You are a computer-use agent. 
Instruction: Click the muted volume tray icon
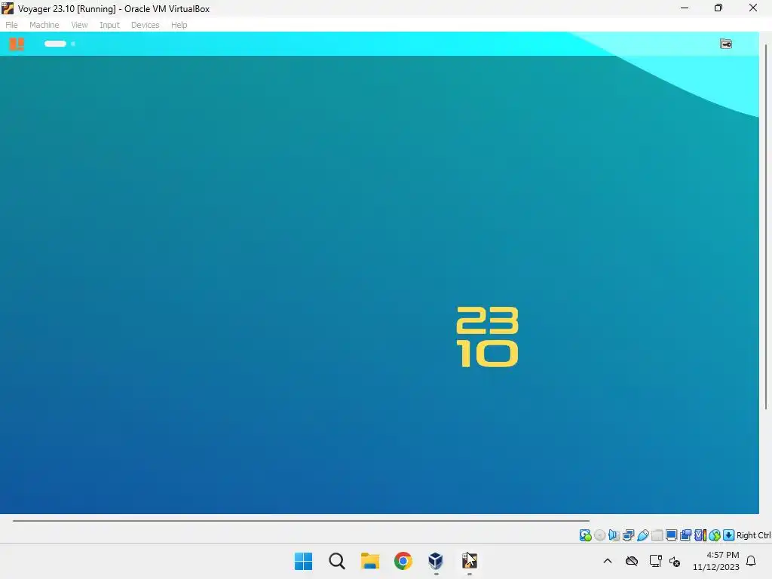[x=675, y=561]
